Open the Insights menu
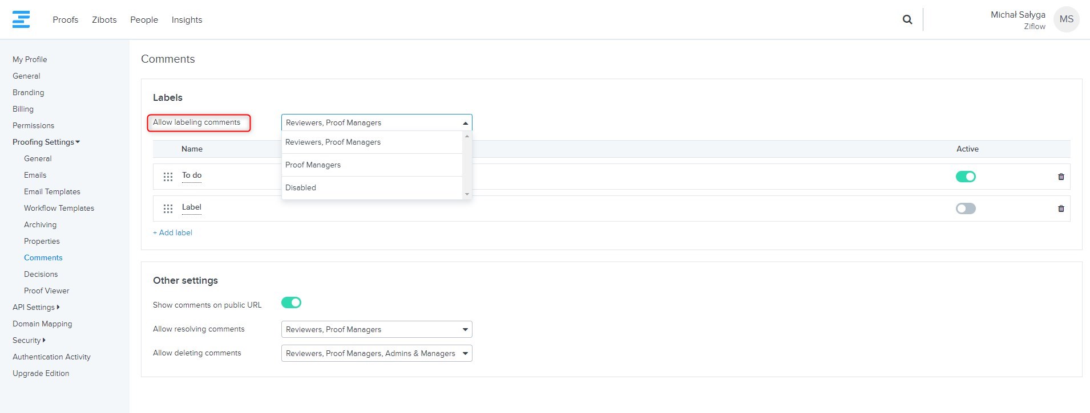The width and height of the screenshot is (1090, 413). tap(187, 20)
